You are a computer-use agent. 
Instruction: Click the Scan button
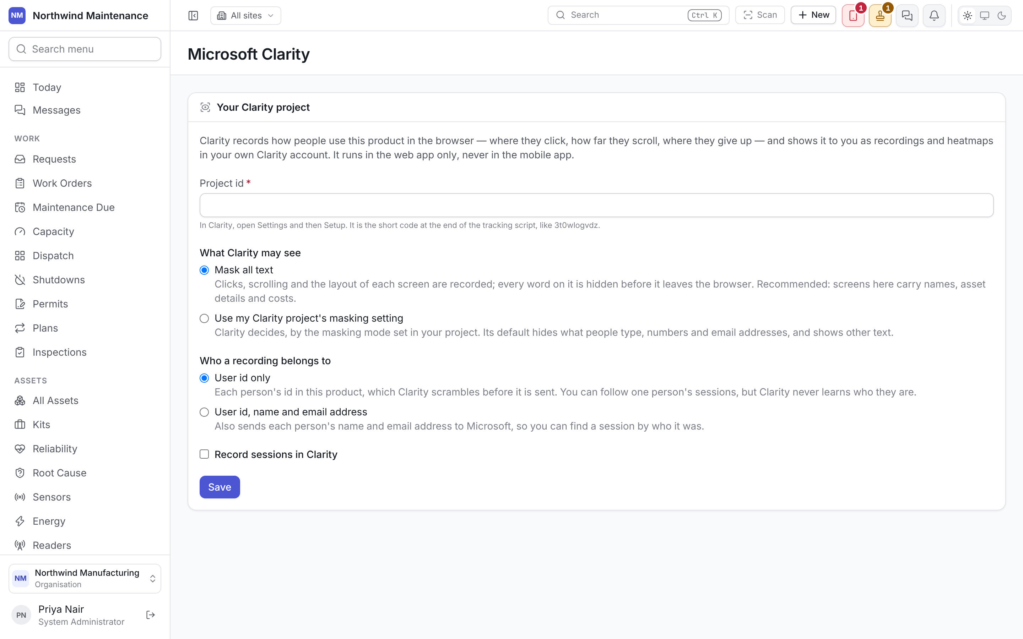pos(760,15)
